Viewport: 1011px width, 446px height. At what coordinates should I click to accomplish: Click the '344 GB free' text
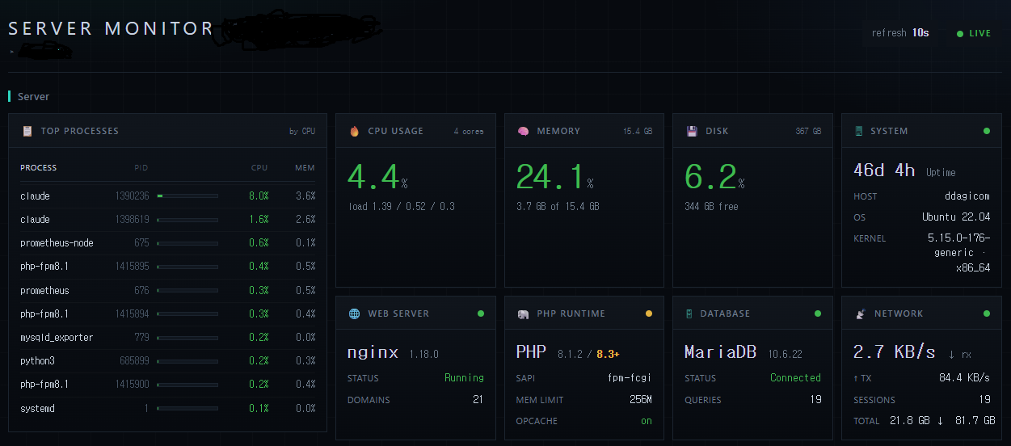[x=712, y=207]
